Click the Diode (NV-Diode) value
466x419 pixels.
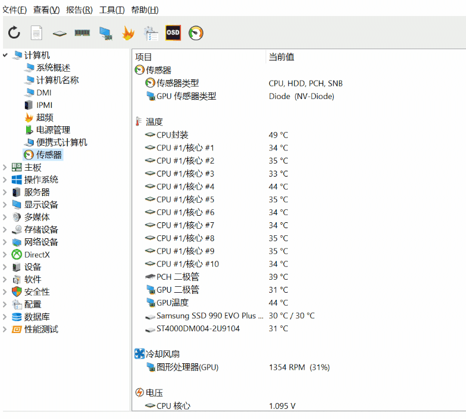[x=301, y=96]
